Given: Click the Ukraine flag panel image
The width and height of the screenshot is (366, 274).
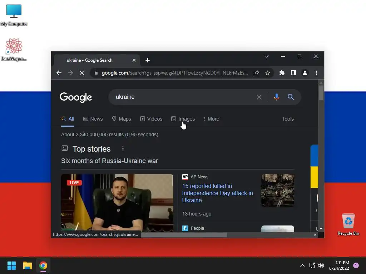Looking at the screenshot, I should pos(314,166).
